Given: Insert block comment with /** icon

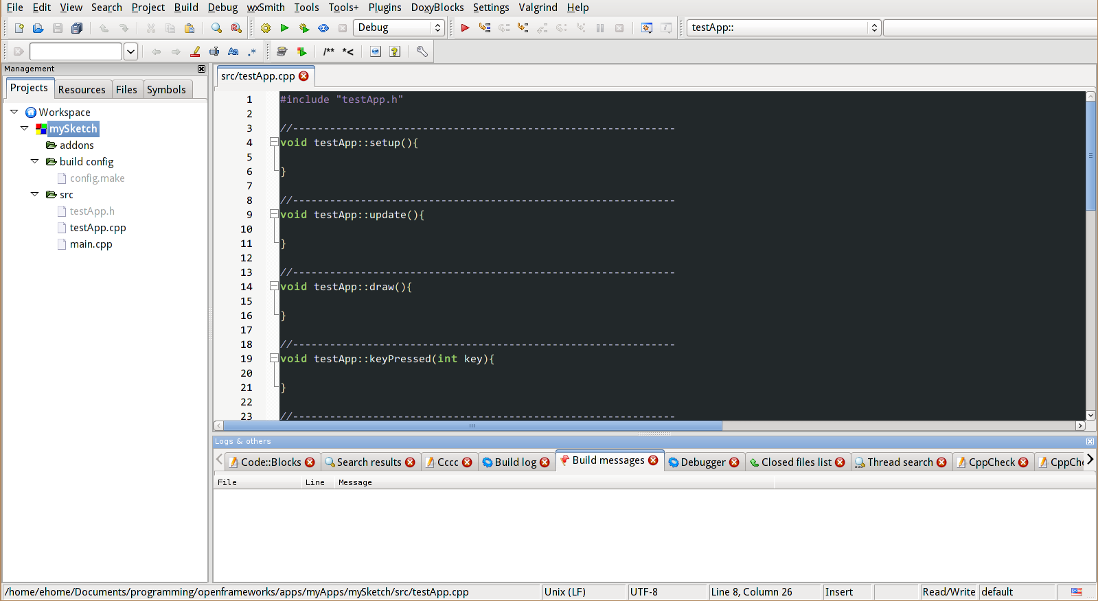Looking at the screenshot, I should tap(329, 51).
